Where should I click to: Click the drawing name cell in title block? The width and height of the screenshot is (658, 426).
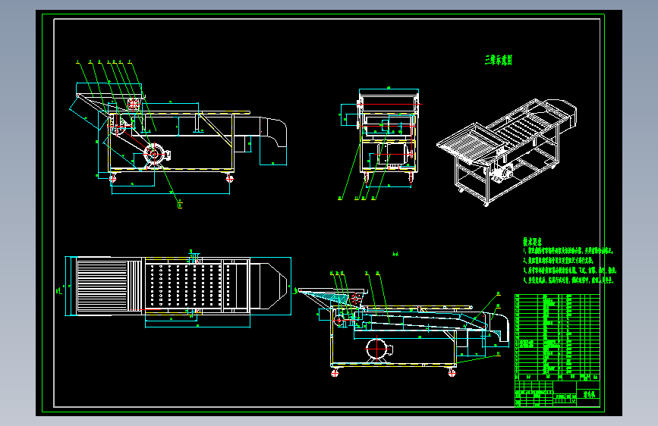point(589,394)
